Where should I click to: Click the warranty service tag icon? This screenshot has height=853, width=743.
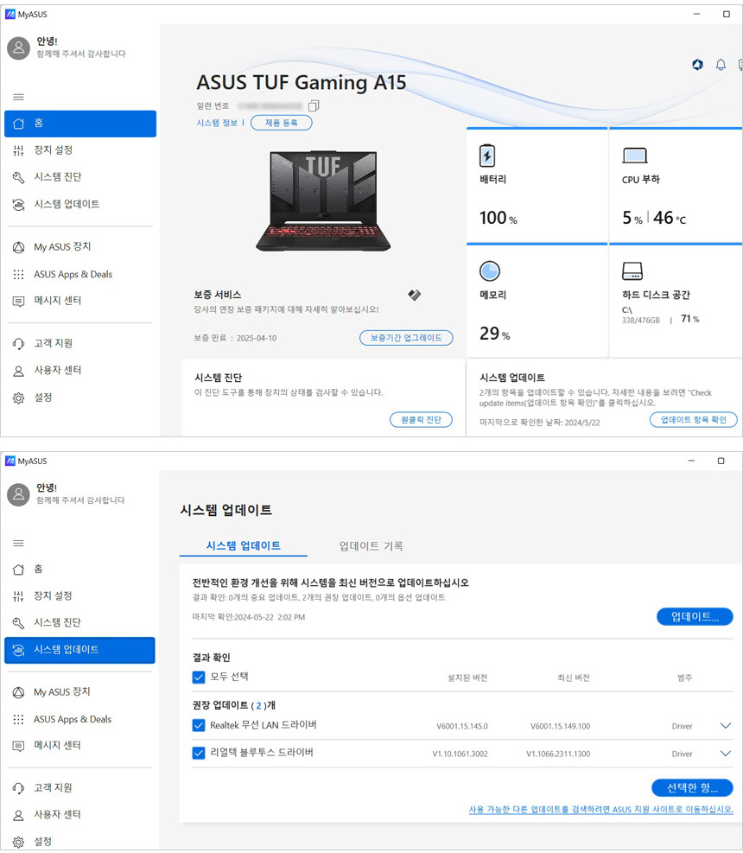415,295
